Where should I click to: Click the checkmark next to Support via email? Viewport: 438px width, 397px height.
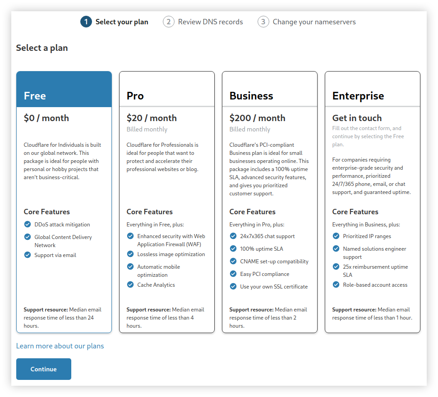(x=28, y=255)
